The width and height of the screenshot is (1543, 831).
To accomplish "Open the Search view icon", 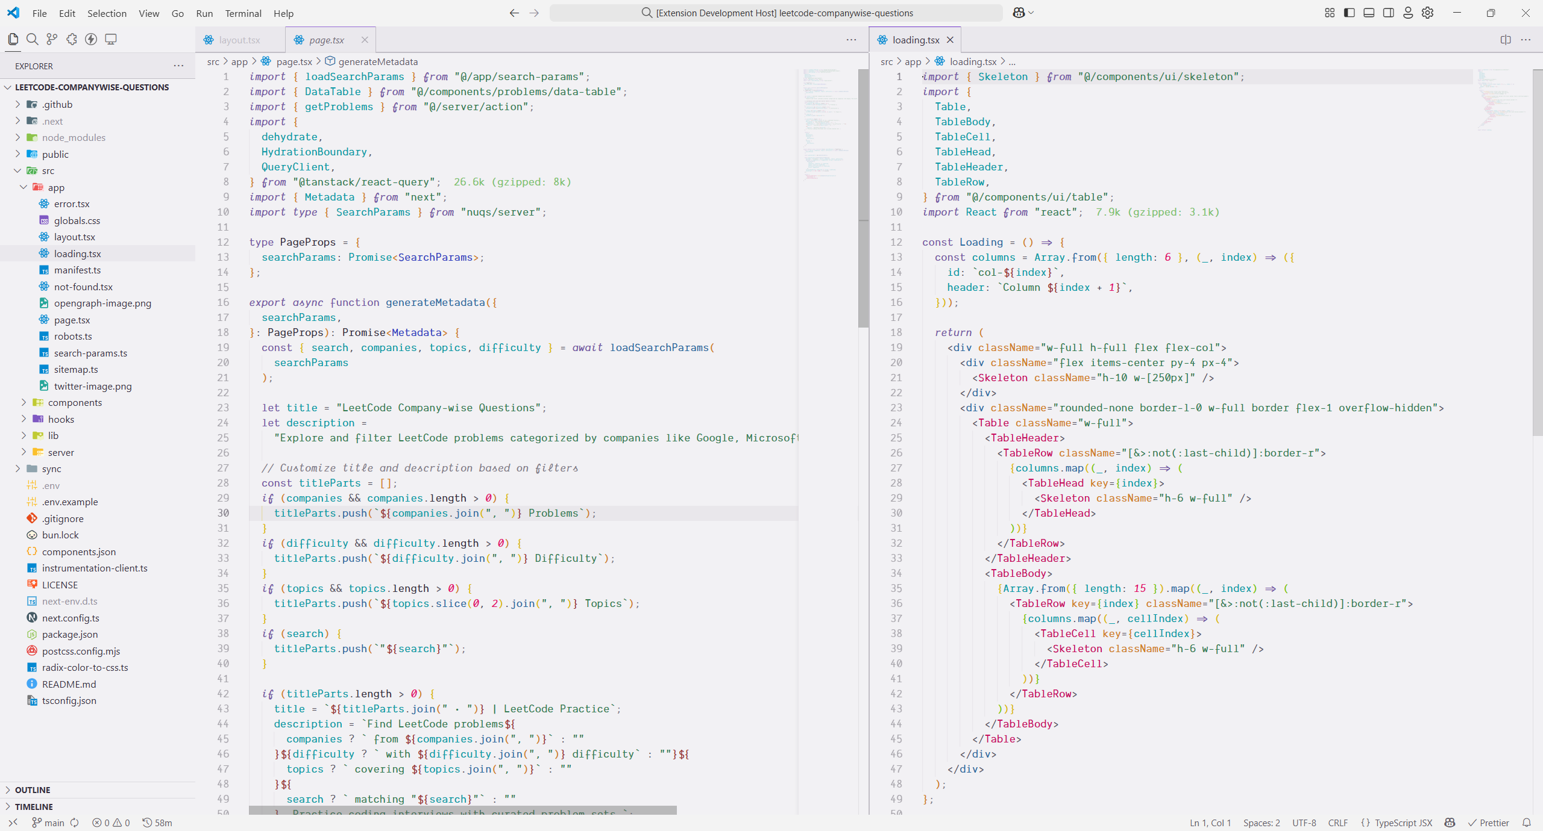I will 33,39.
